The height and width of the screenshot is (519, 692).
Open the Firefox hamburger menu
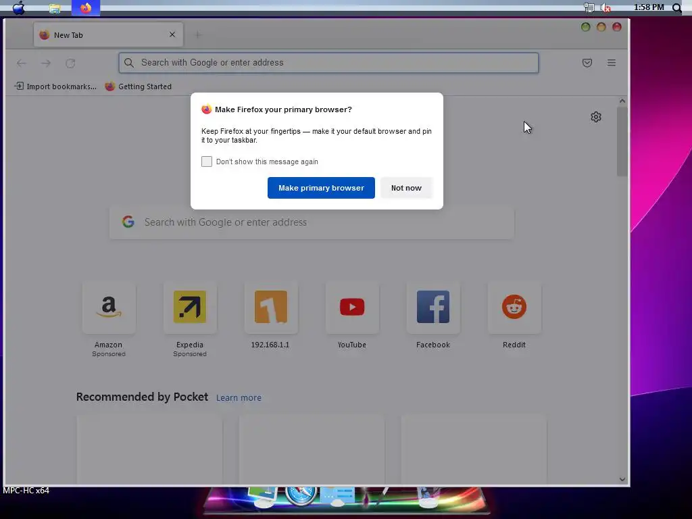tap(611, 63)
